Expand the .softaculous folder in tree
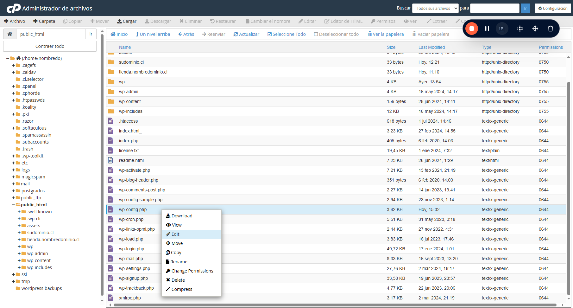 (13, 128)
